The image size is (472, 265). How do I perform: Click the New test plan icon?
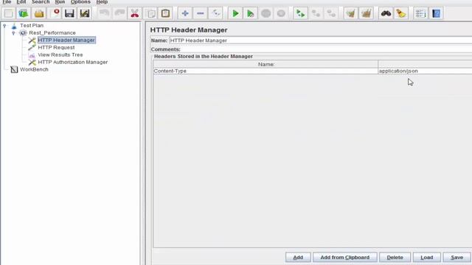(9, 13)
